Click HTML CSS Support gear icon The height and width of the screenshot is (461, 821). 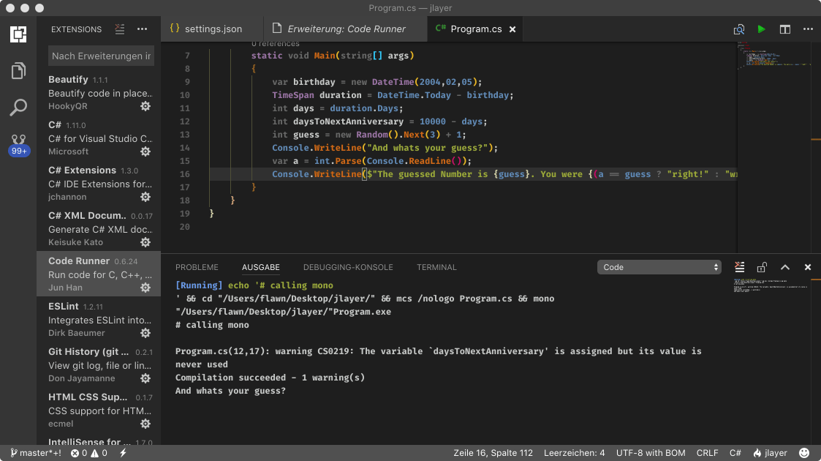coord(145,423)
